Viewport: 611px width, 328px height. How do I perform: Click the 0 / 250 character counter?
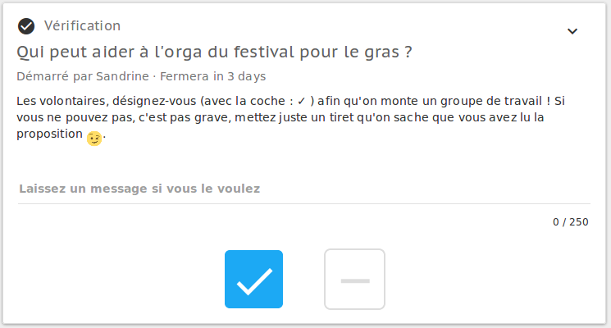pyautogui.click(x=571, y=222)
